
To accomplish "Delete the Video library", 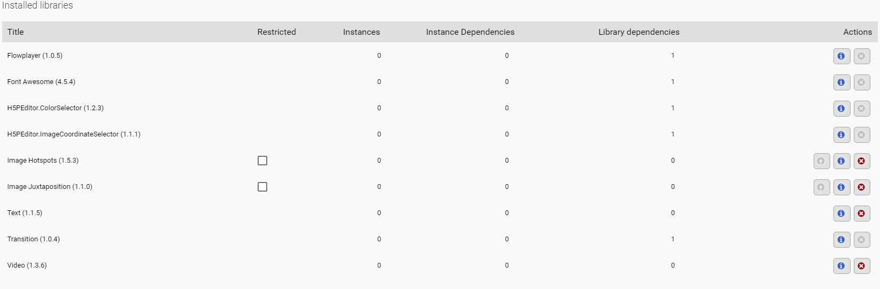I will point(862,266).
